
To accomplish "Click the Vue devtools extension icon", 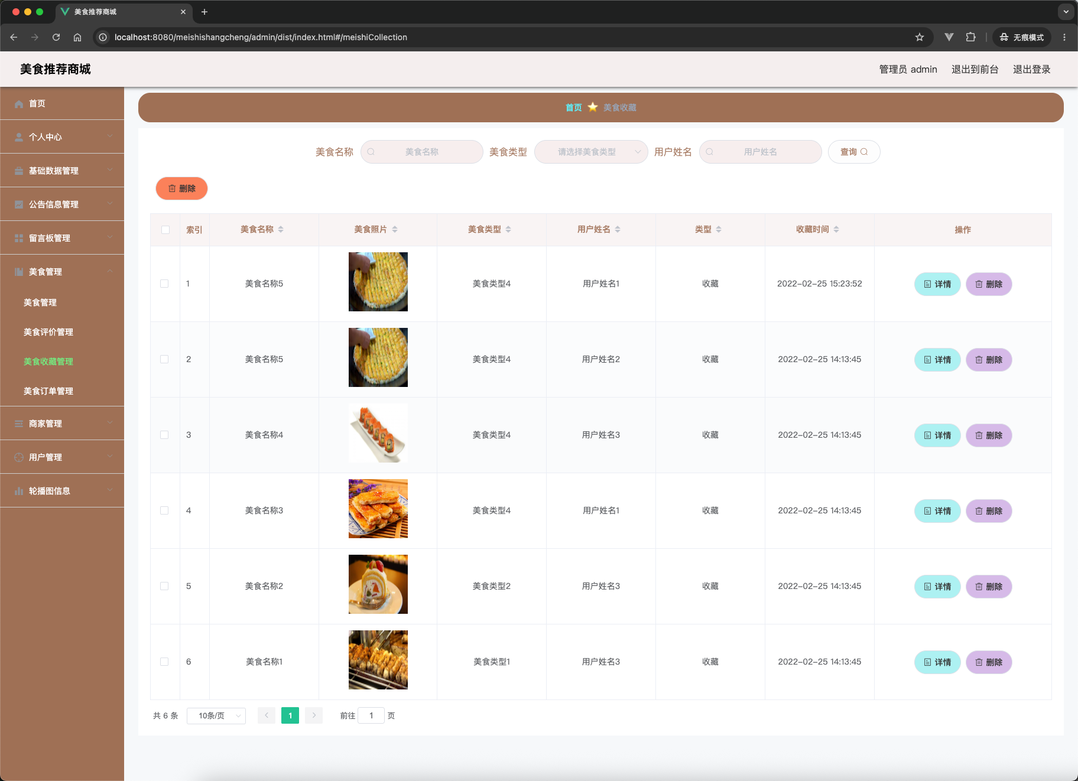I will coord(949,37).
